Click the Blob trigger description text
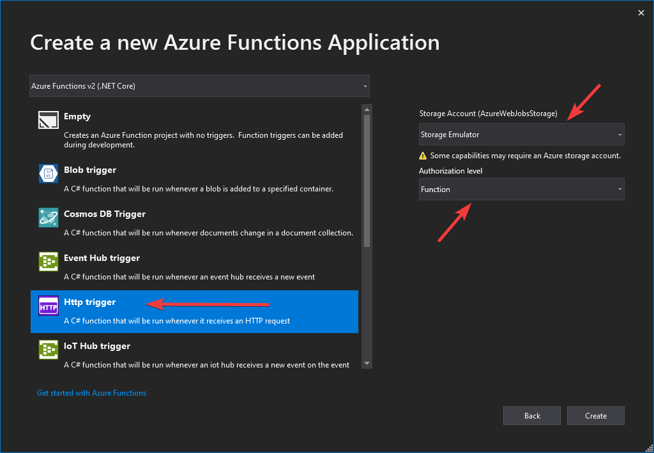 [199, 189]
